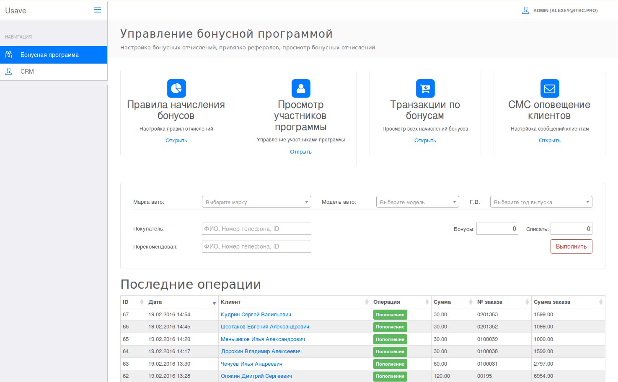This screenshot has width=618, height=382.
Task: Click Пополнение badge in row 62
Action: coord(390,376)
